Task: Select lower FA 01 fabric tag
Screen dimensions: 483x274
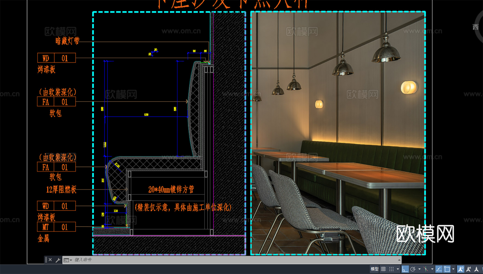Action: click(x=56, y=167)
